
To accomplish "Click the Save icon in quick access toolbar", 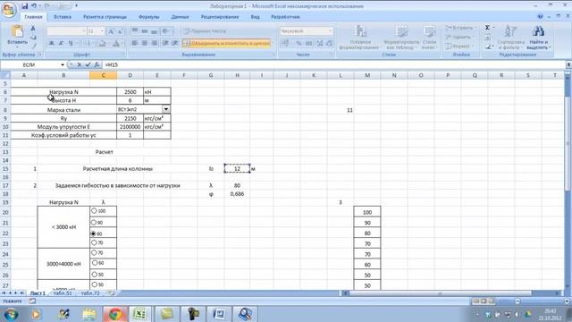I will [24, 6].
